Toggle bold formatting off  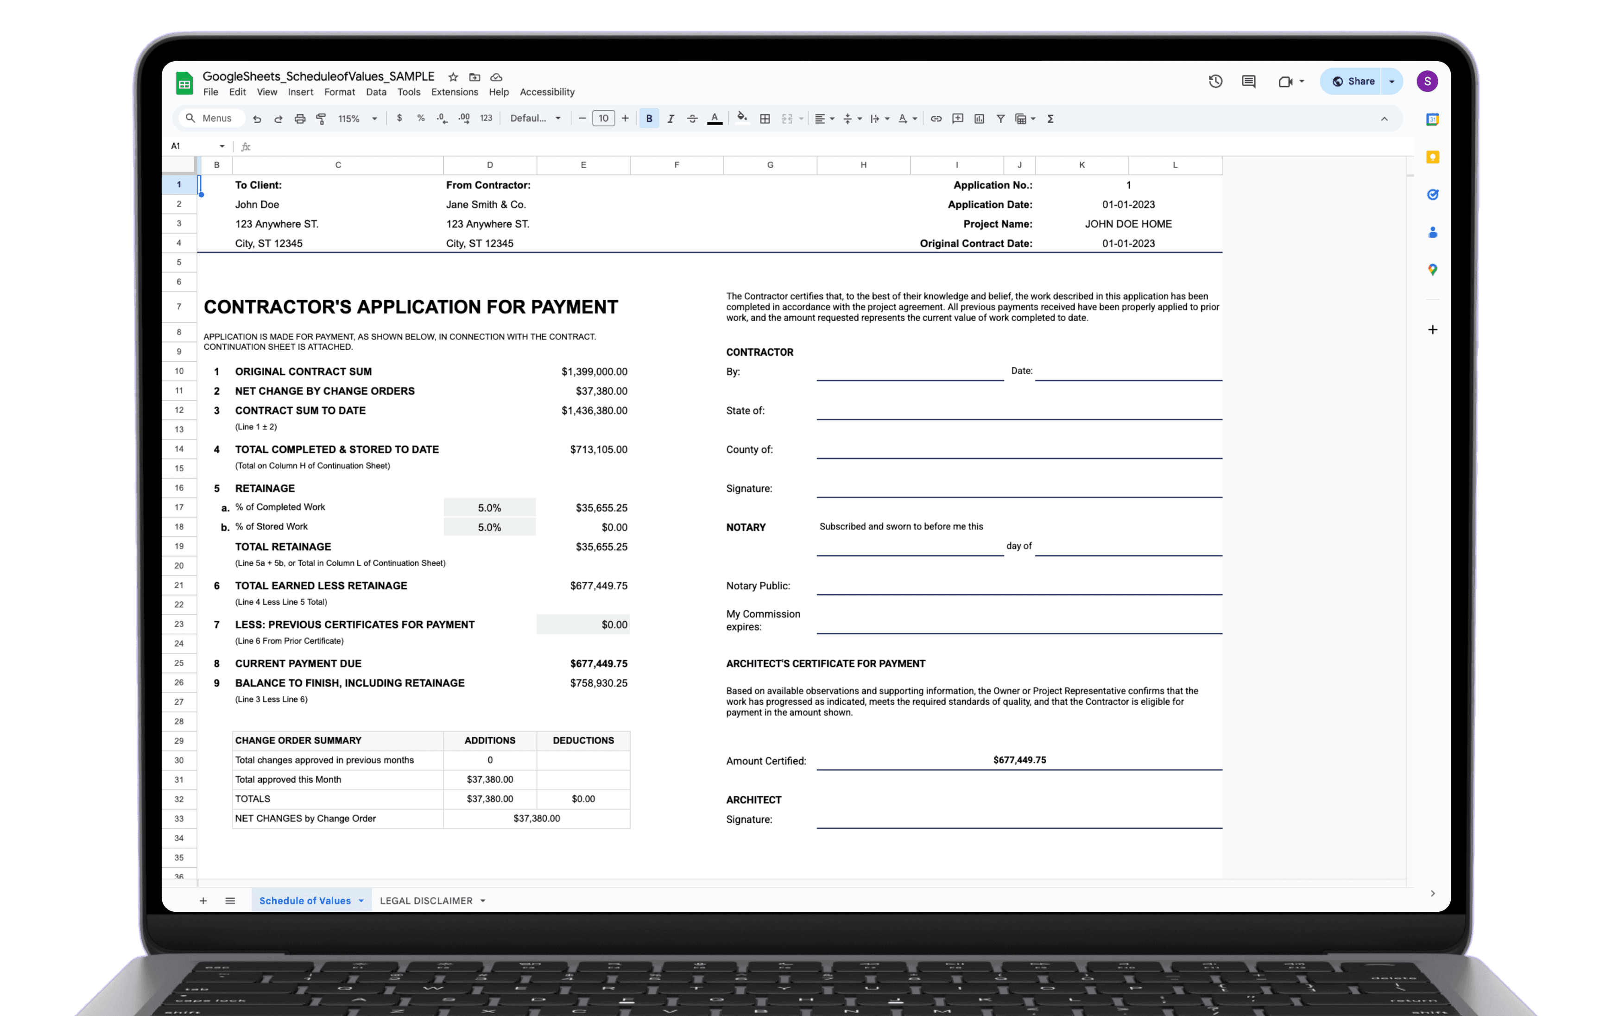(x=649, y=119)
